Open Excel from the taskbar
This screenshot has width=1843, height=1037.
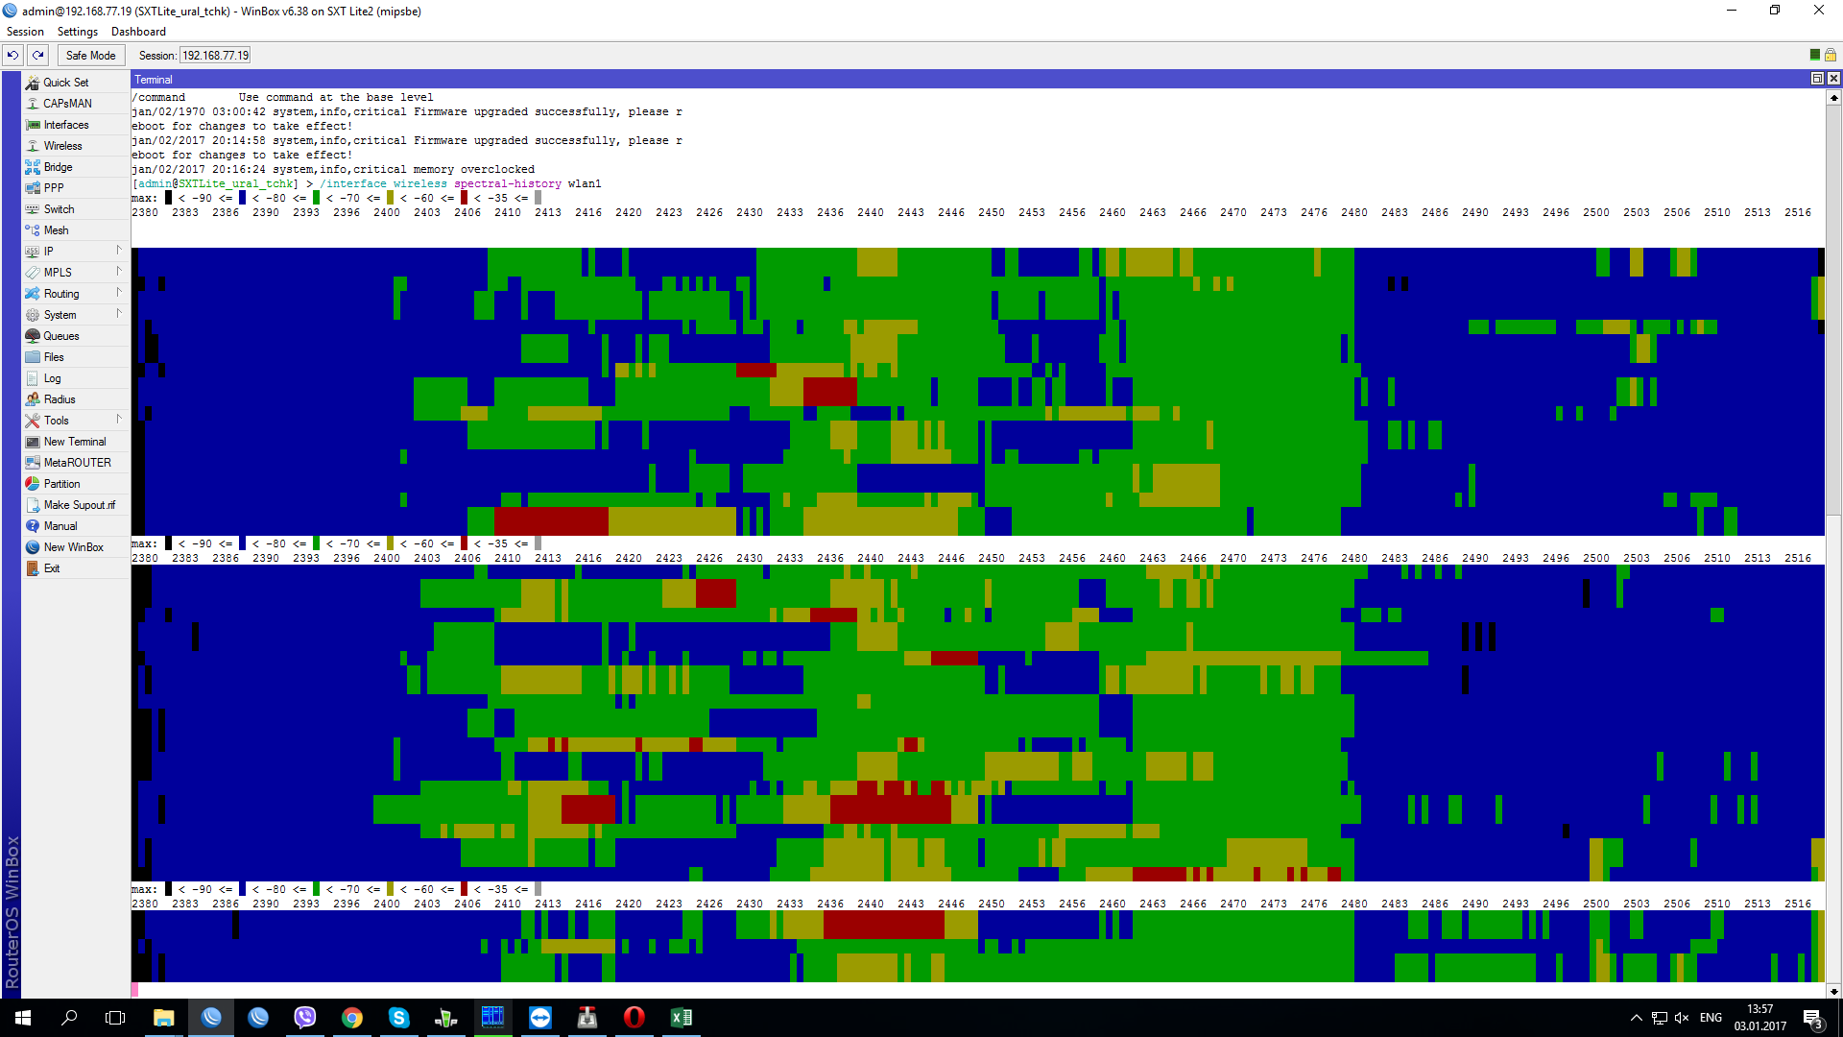point(681,1018)
